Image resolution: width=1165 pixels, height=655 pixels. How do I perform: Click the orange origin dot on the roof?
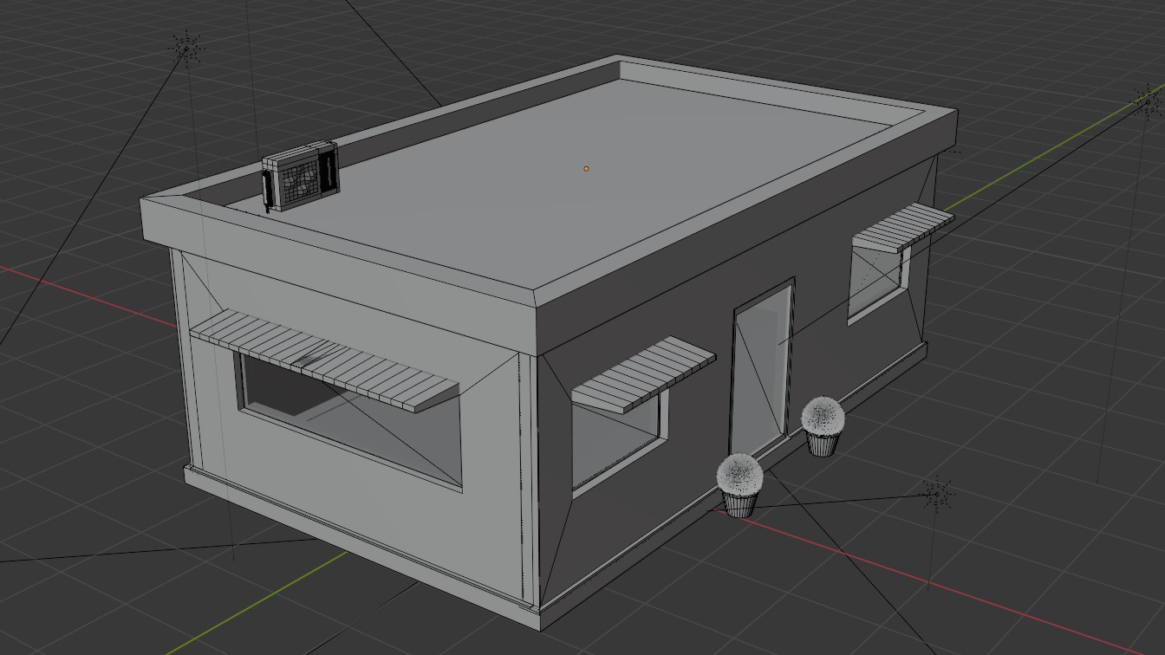586,168
